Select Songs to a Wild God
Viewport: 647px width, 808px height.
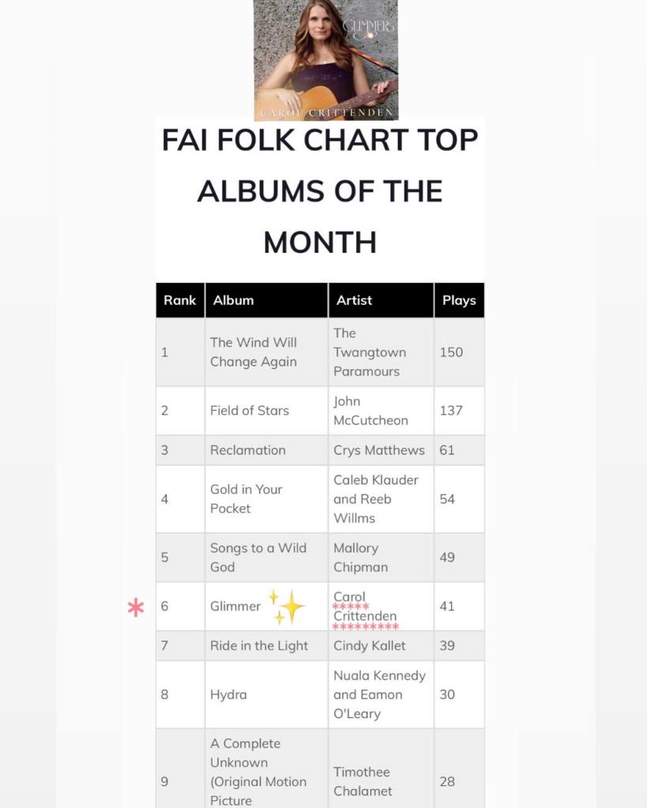coord(258,557)
